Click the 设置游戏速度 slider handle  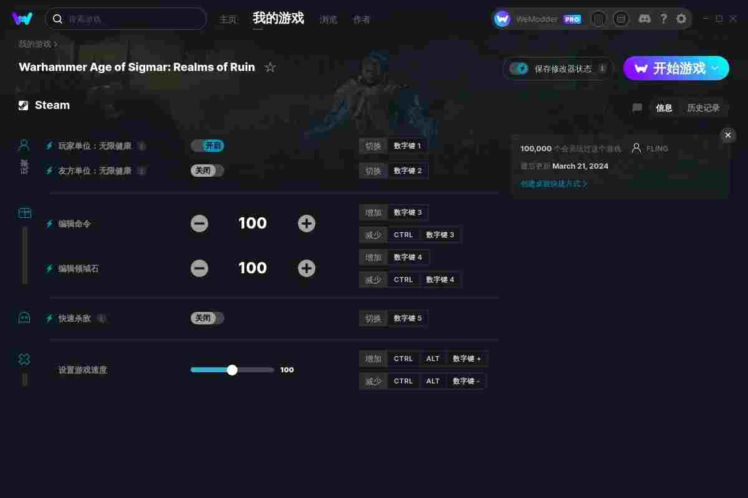pyautogui.click(x=232, y=370)
